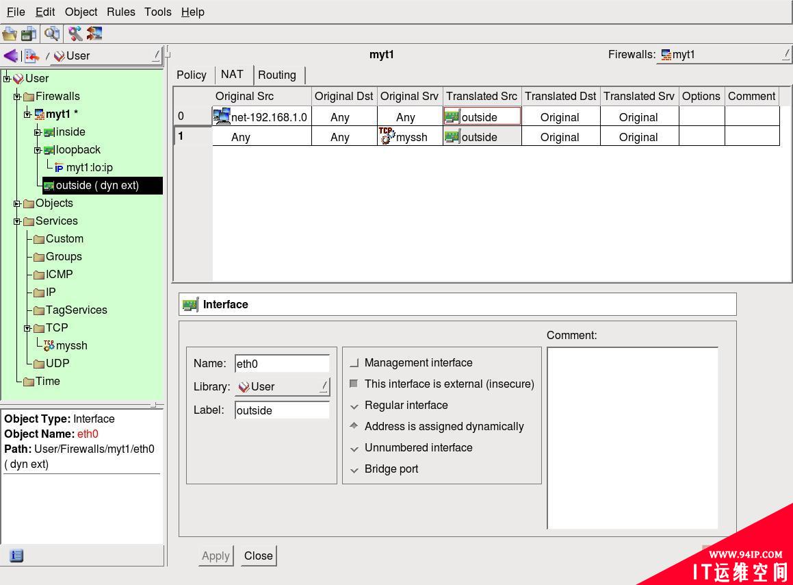Click the Interface icon in the editor header

(x=191, y=304)
